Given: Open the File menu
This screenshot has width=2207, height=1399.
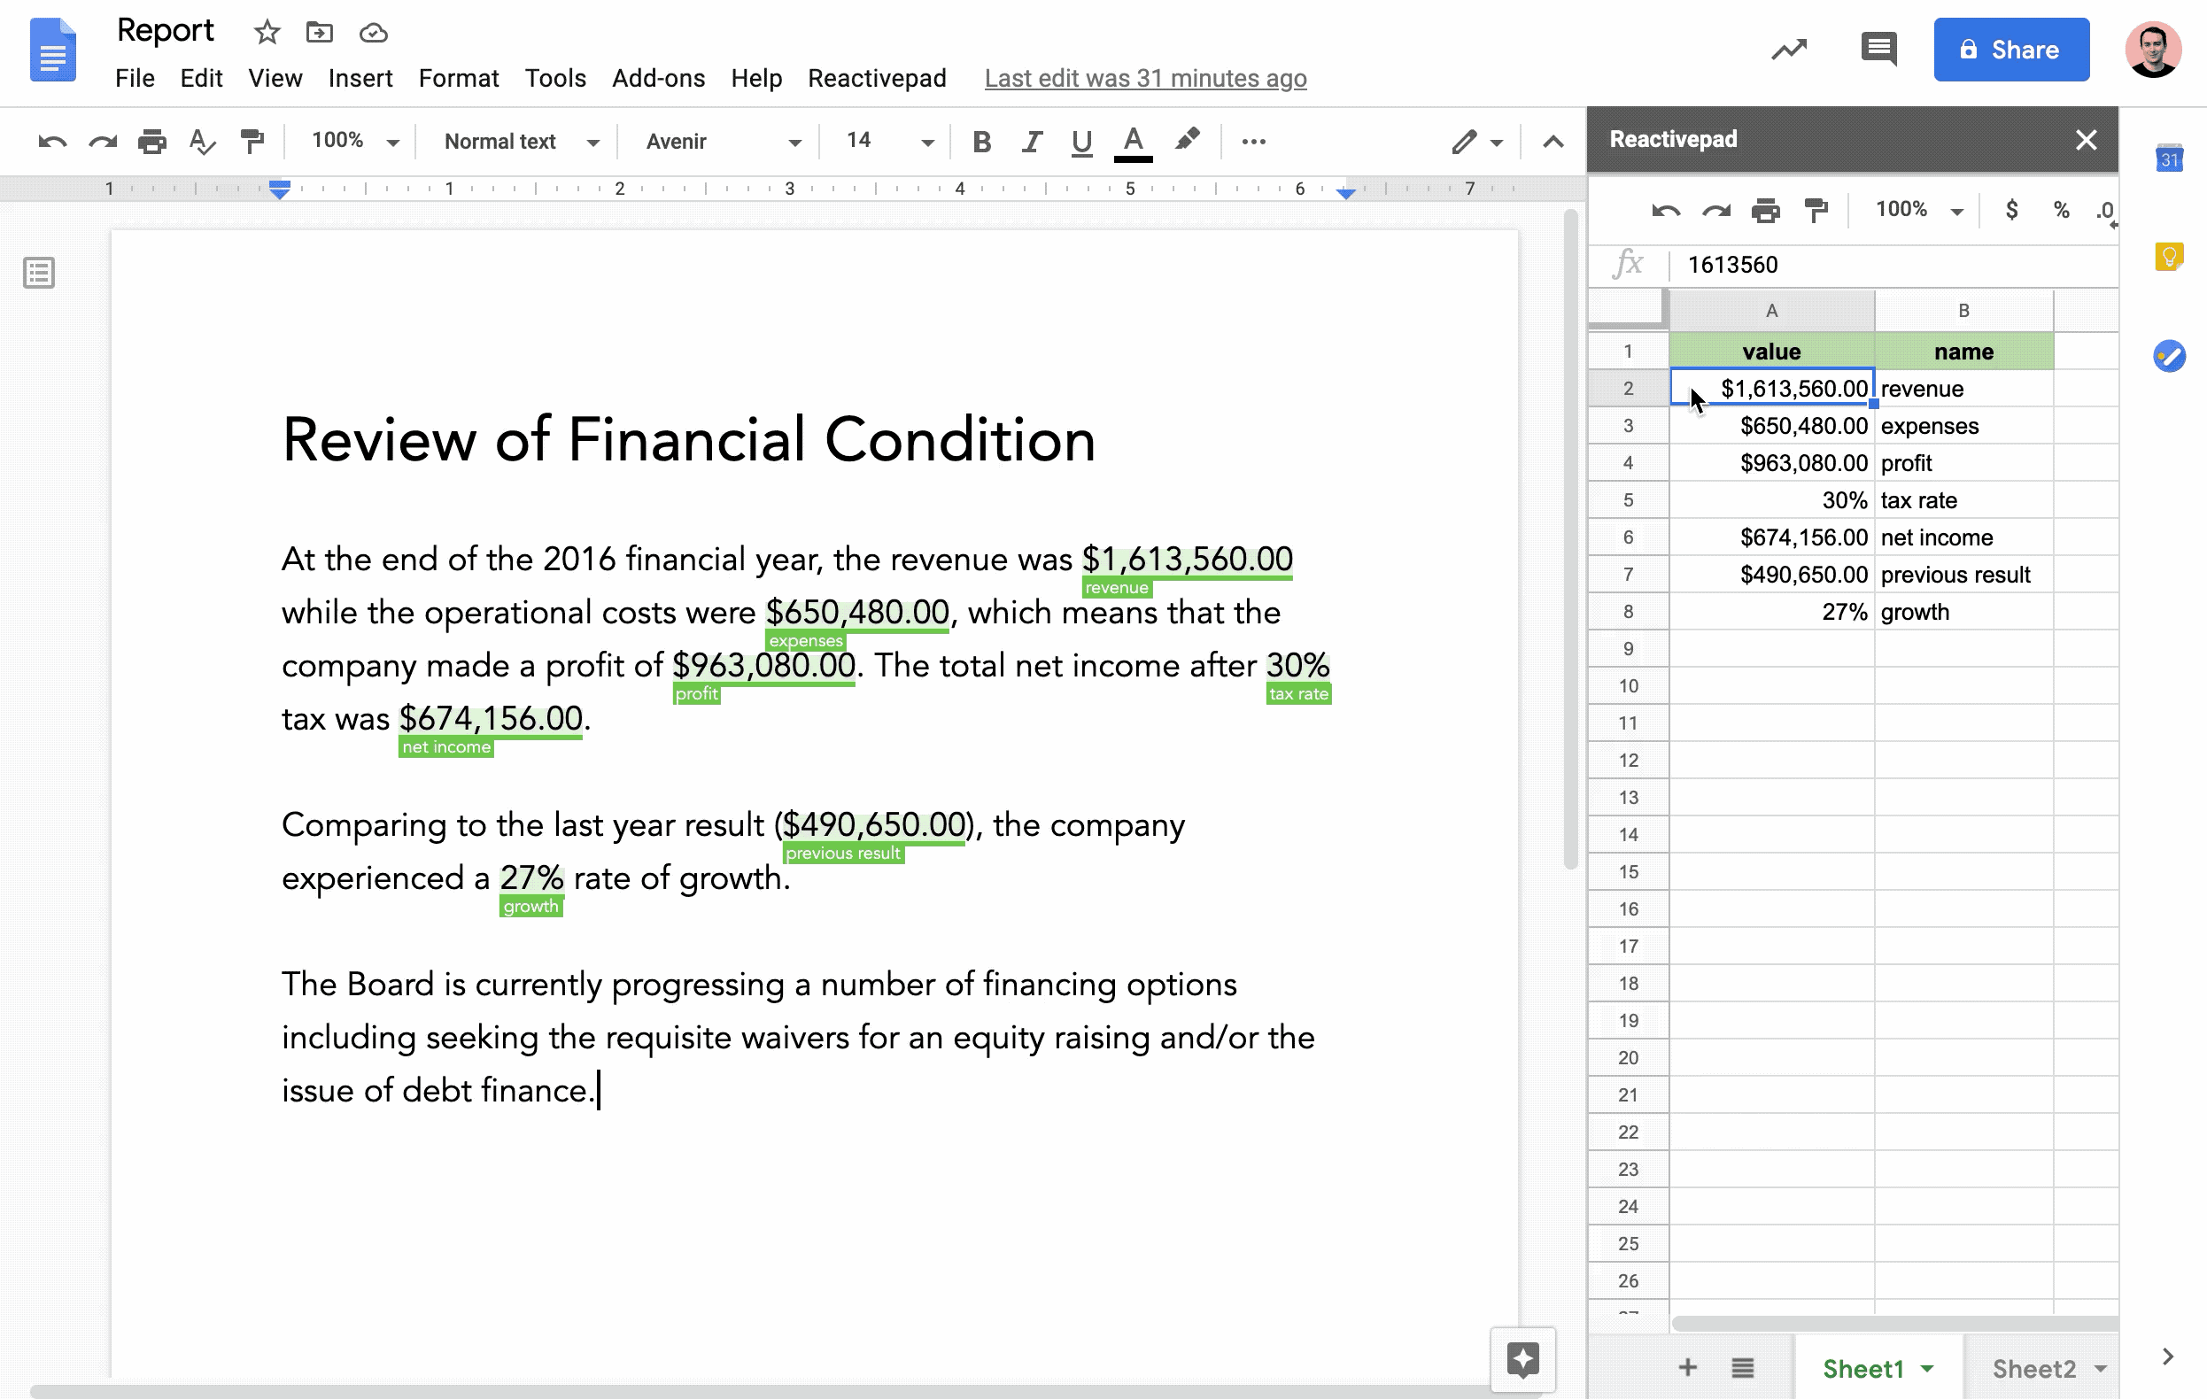Looking at the screenshot, I should [135, 79].
